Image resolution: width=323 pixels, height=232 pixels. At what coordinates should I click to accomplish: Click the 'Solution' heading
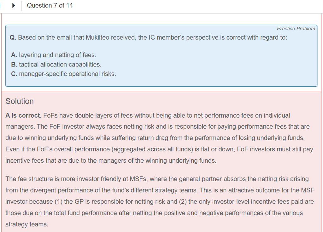pyautogui.click(x=20, y=101)
